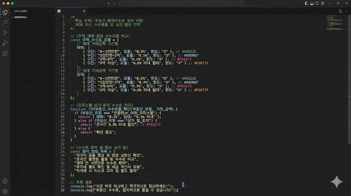
Task: Open the Manage settings gear
Action: coord(5,191)
